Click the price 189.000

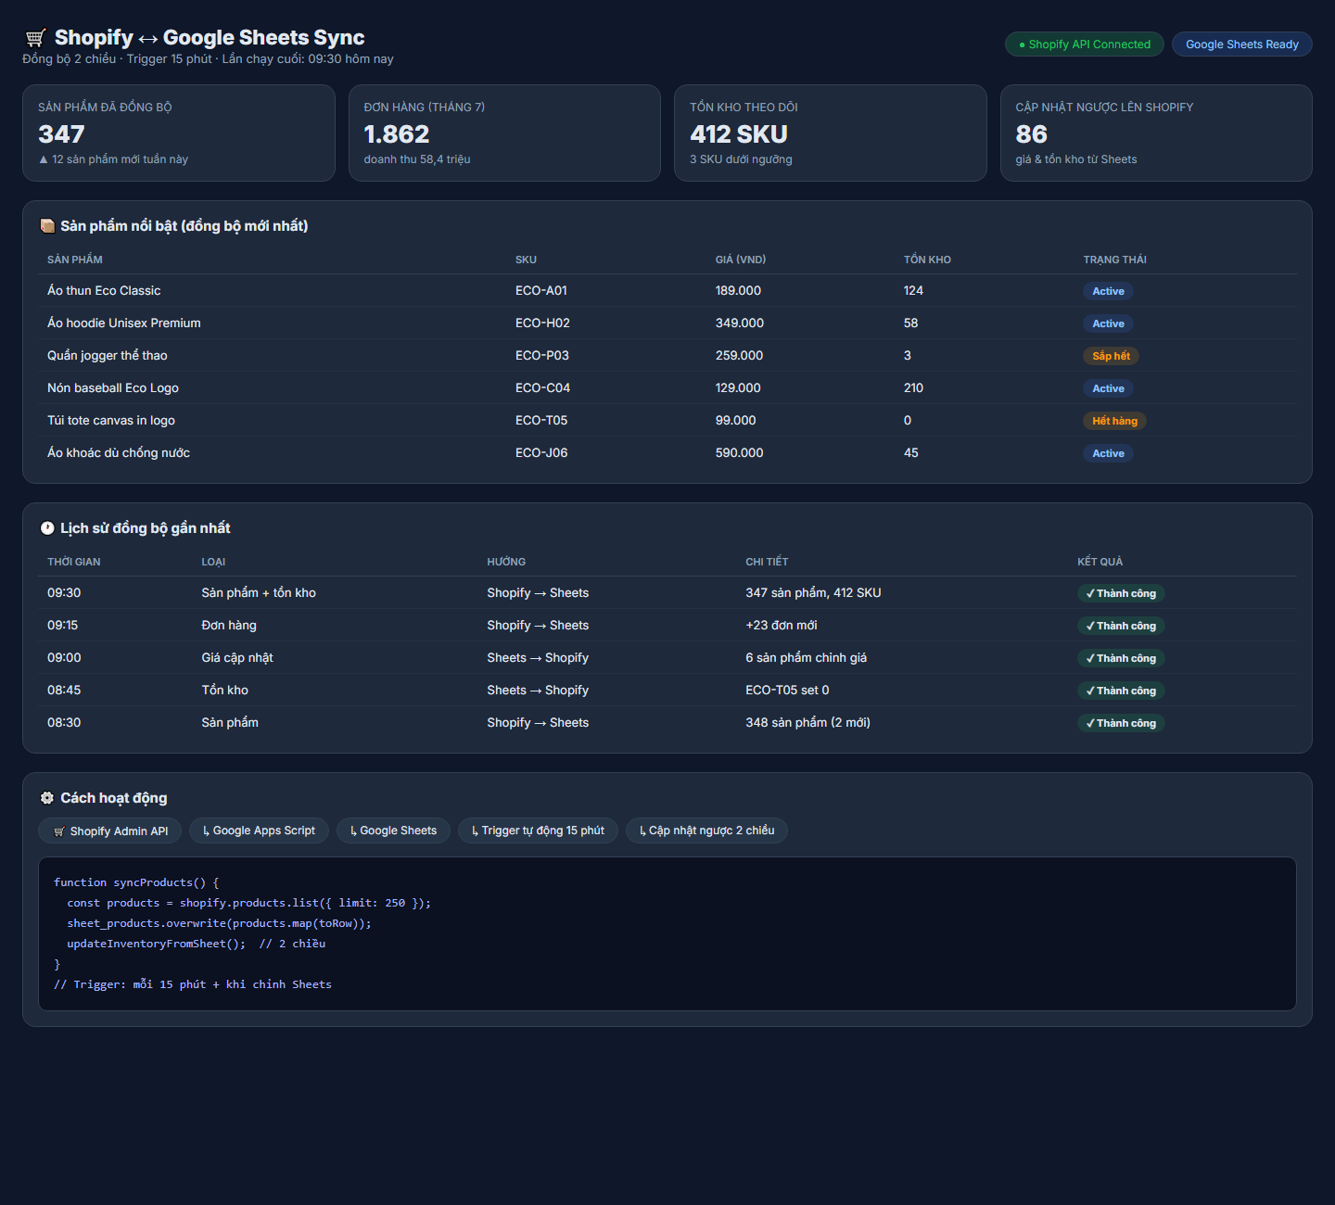coord(738,291)
